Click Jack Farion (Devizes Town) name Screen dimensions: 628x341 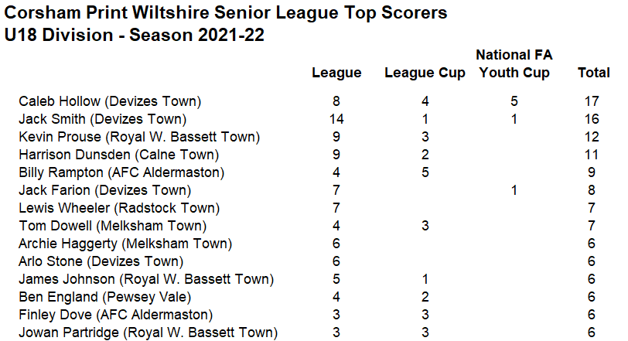pyautogui.click(x=104, y=190)
